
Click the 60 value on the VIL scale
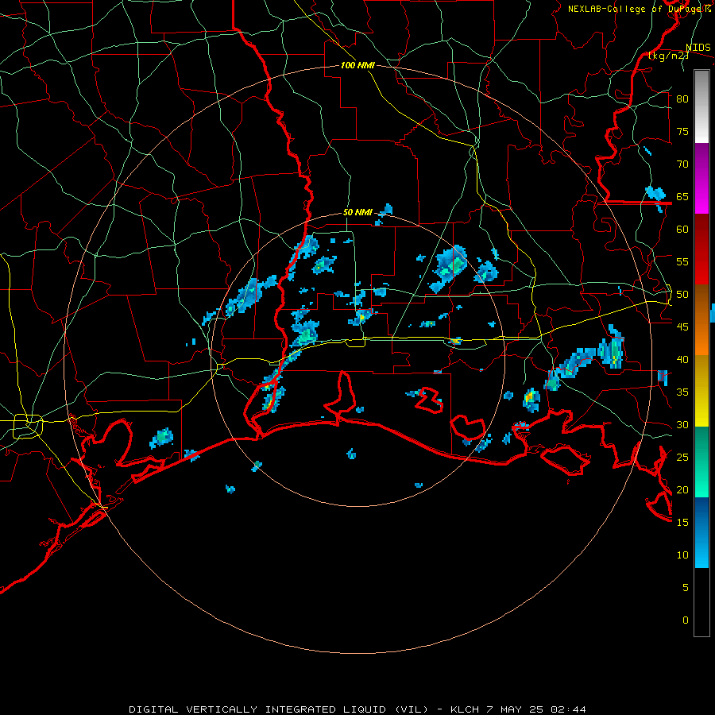coord(682,230)
